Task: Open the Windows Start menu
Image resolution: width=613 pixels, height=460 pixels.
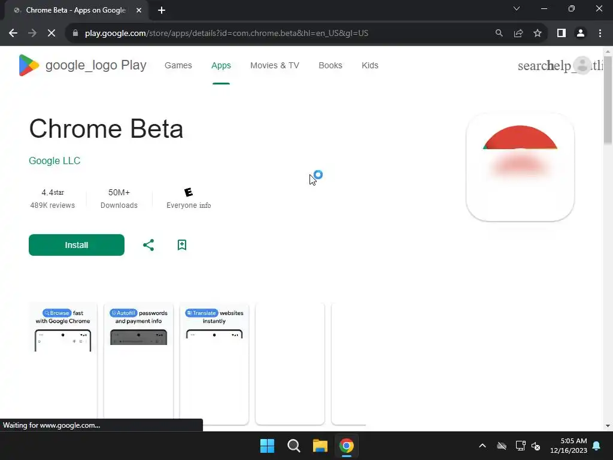Action: tap(268, 446)
